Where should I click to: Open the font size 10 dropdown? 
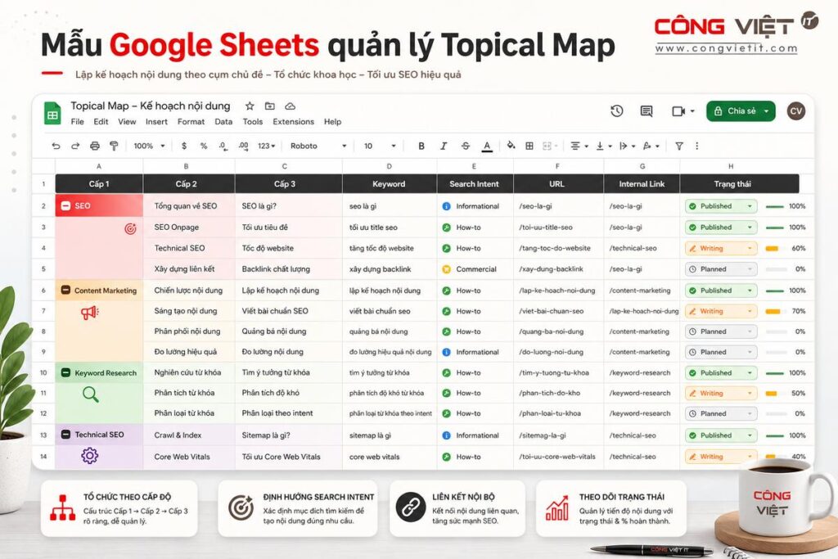[380, 146]
